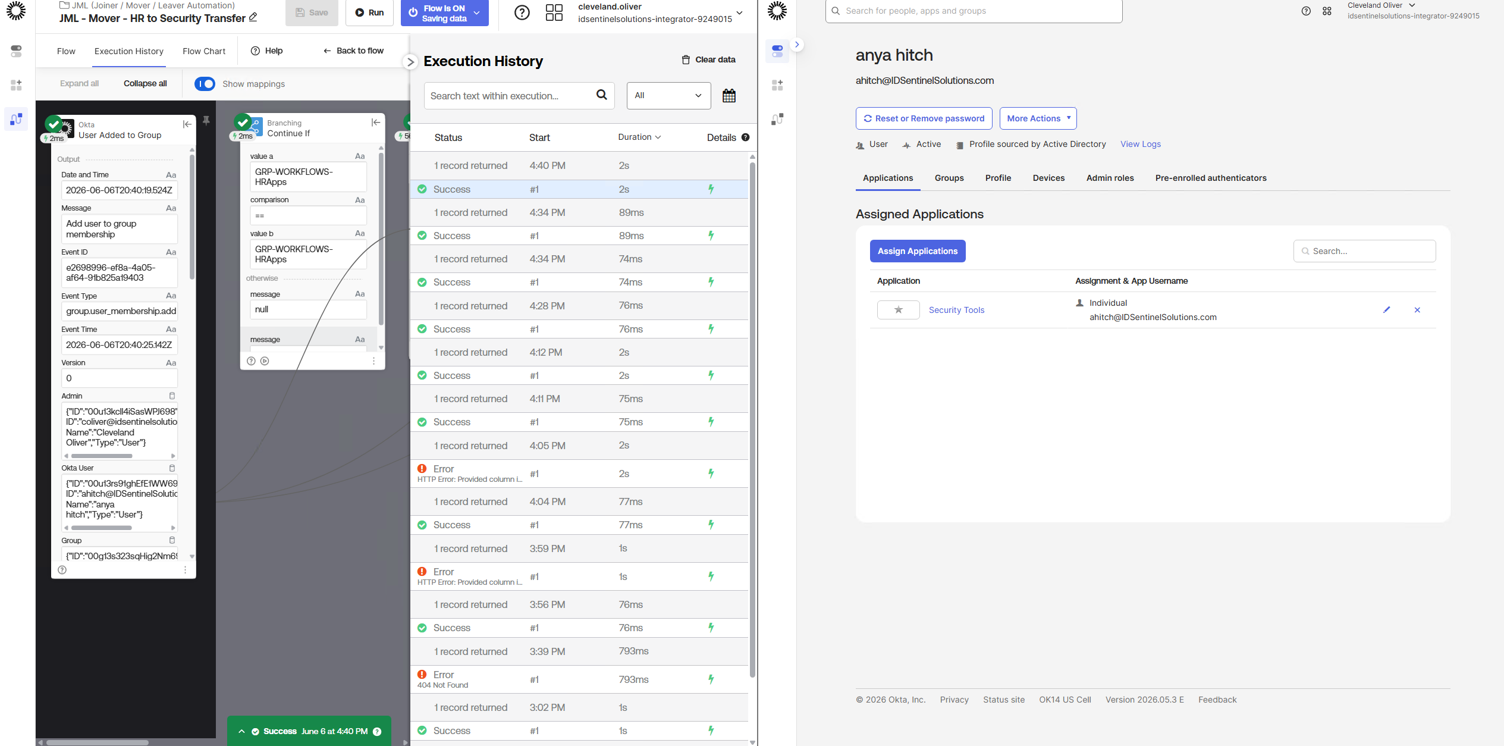Click the search magnifier in Execution History
The height and width of the screenshot is (746, 1504).
click(602, 95)
